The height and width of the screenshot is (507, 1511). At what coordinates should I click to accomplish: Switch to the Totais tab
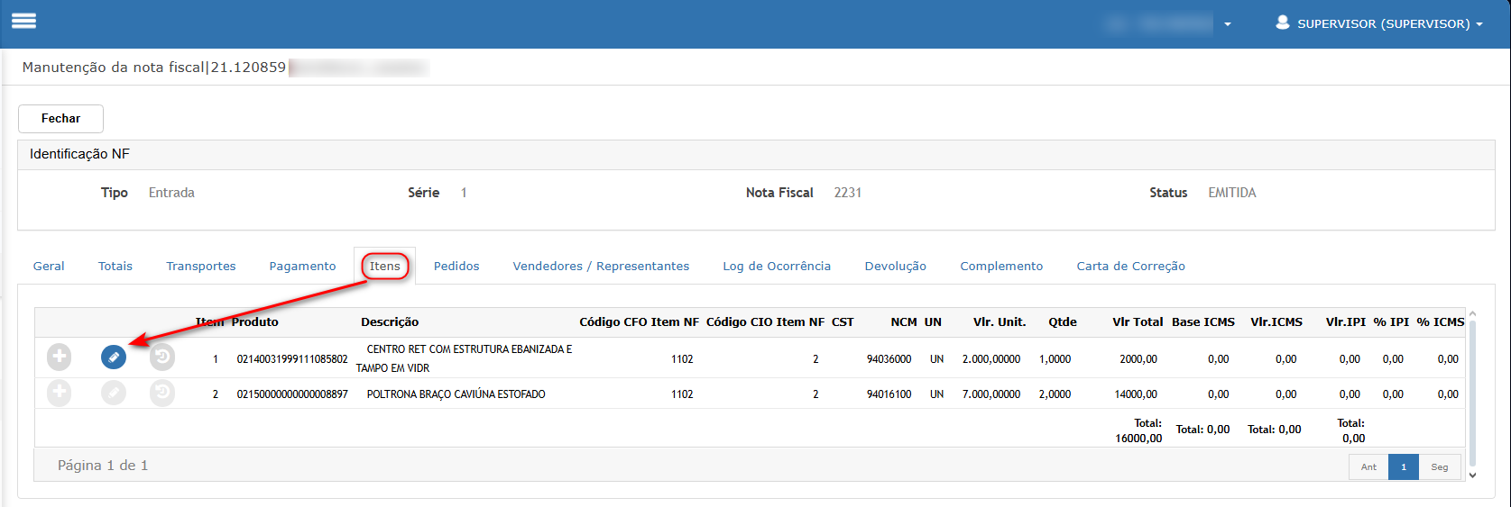coord(115,266)
